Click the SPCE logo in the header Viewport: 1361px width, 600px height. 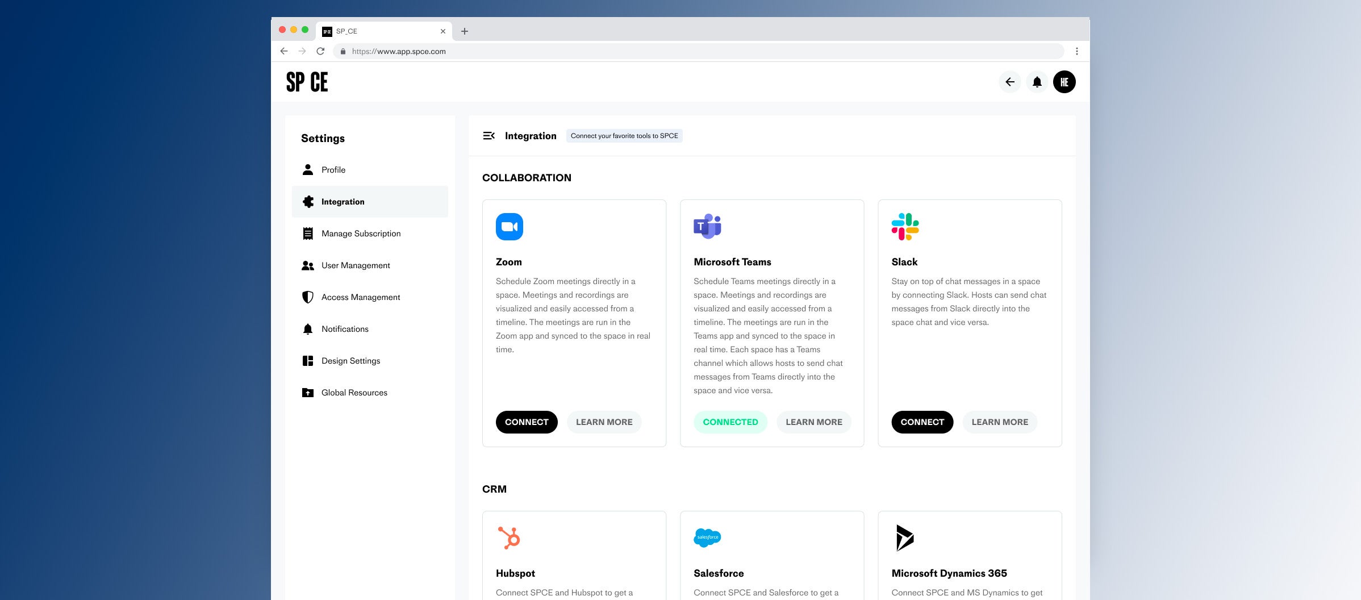point(307,82)
